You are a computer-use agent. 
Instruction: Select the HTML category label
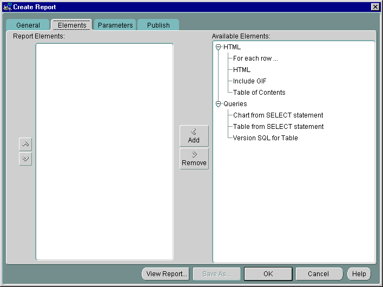coord(232,47)
